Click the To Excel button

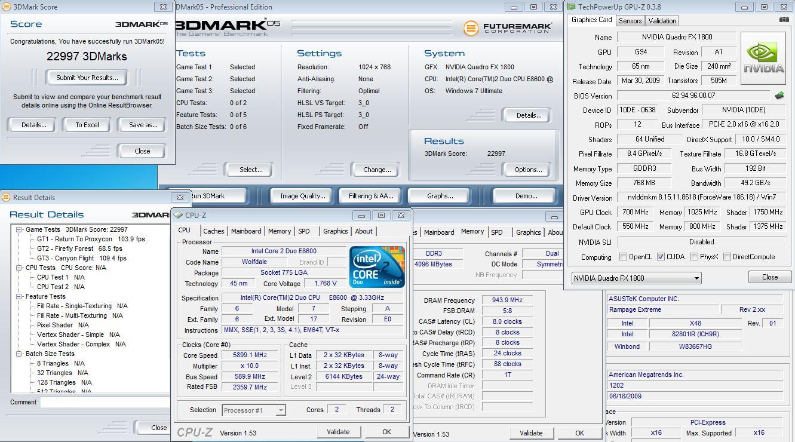(x=87, y=125)
